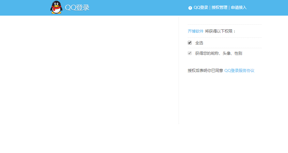Click the dotted separator above 齐博软件
The height and width of the screenshot is (153, 288).
[x=225, y=24]
